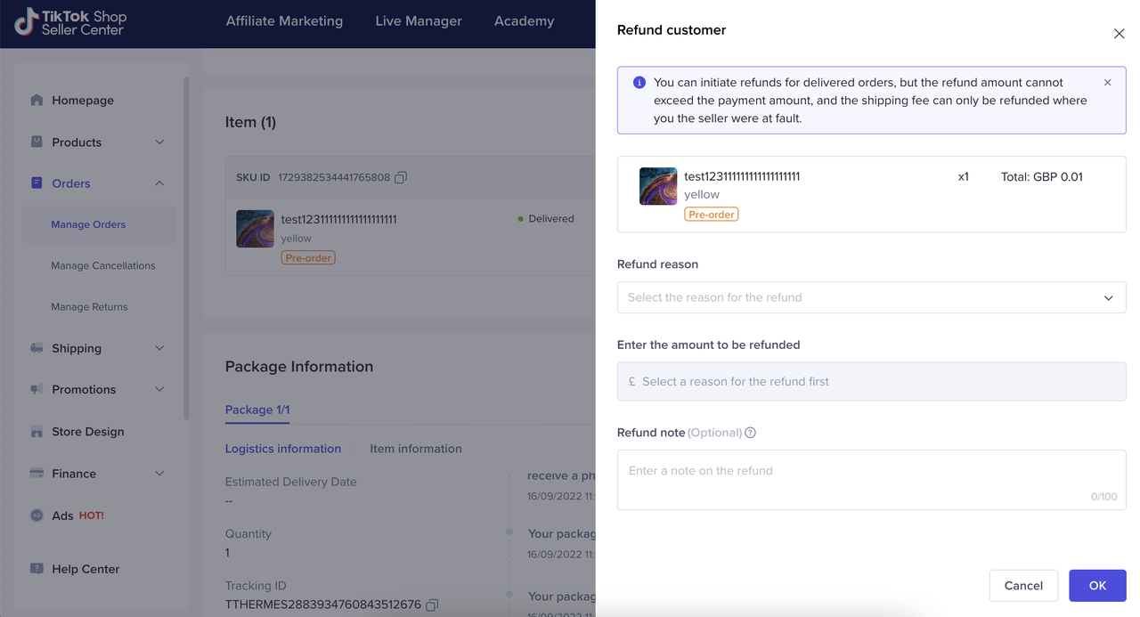Image resolution: width=1140 pixels, height=617 pixels.
Task: Click the Help Center icon in sidebar
Action: (x=37, y=569)
